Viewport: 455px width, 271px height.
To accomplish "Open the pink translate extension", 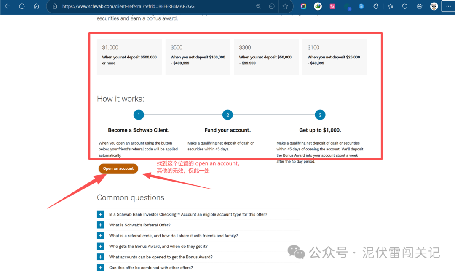I will click(x=332, y=6).
